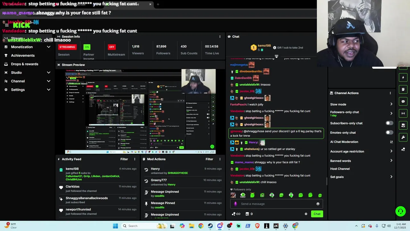Viewport: 410px width, 231px height.
Task: Open the Windows Start button
Action: 115,226
